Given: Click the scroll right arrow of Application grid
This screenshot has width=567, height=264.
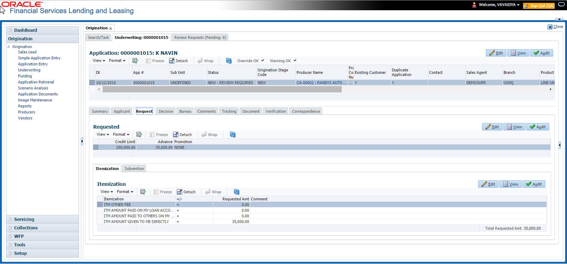Looking at the screenshot, I should pyautogui.click(x=550, y=90).
